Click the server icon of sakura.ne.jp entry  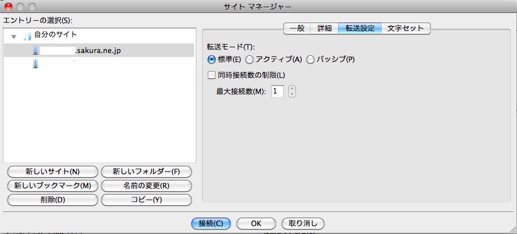click(36, 51)
